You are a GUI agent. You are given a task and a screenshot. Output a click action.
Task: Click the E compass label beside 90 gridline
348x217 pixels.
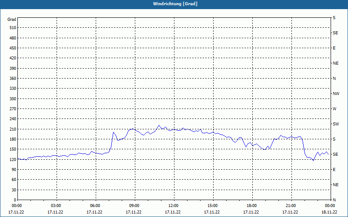pos(334,169)
